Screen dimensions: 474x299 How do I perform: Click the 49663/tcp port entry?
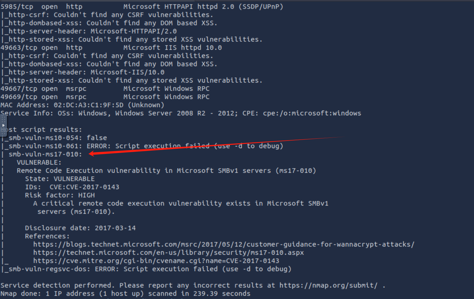click(19, 48)
